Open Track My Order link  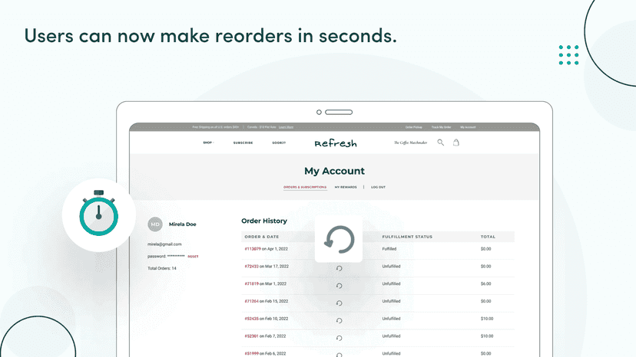click(x=442, y=127)
